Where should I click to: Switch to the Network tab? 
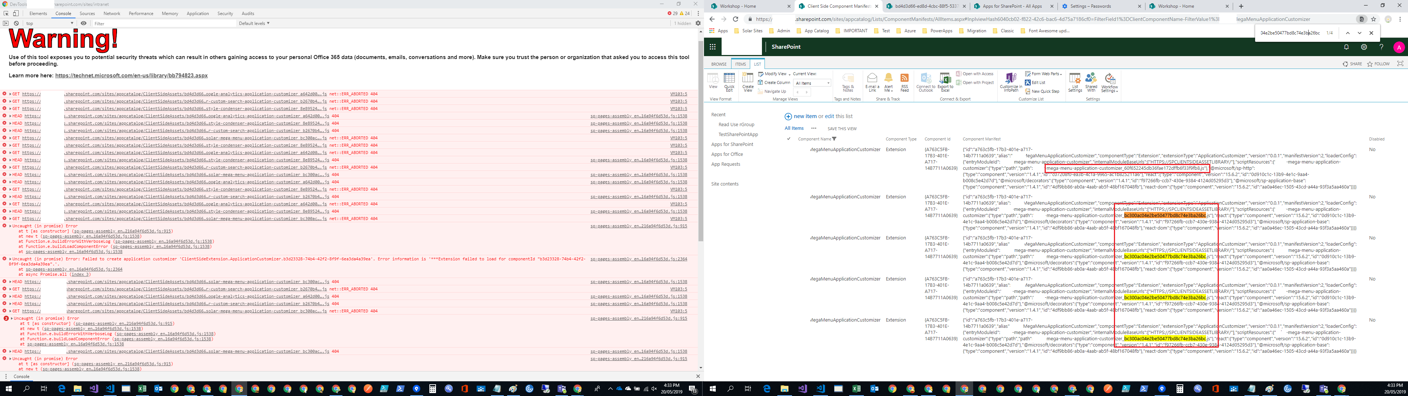tap(111, 13)
